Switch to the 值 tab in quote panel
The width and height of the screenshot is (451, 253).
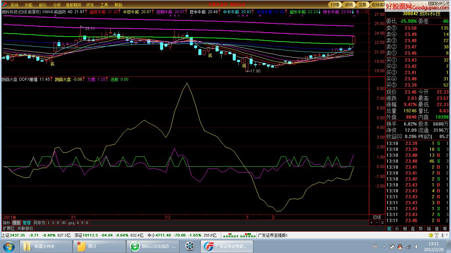tap(437, 228)
